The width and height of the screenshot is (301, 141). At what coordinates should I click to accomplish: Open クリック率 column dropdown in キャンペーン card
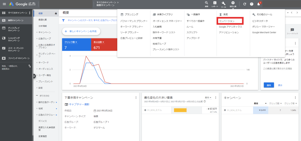point(291,103)
